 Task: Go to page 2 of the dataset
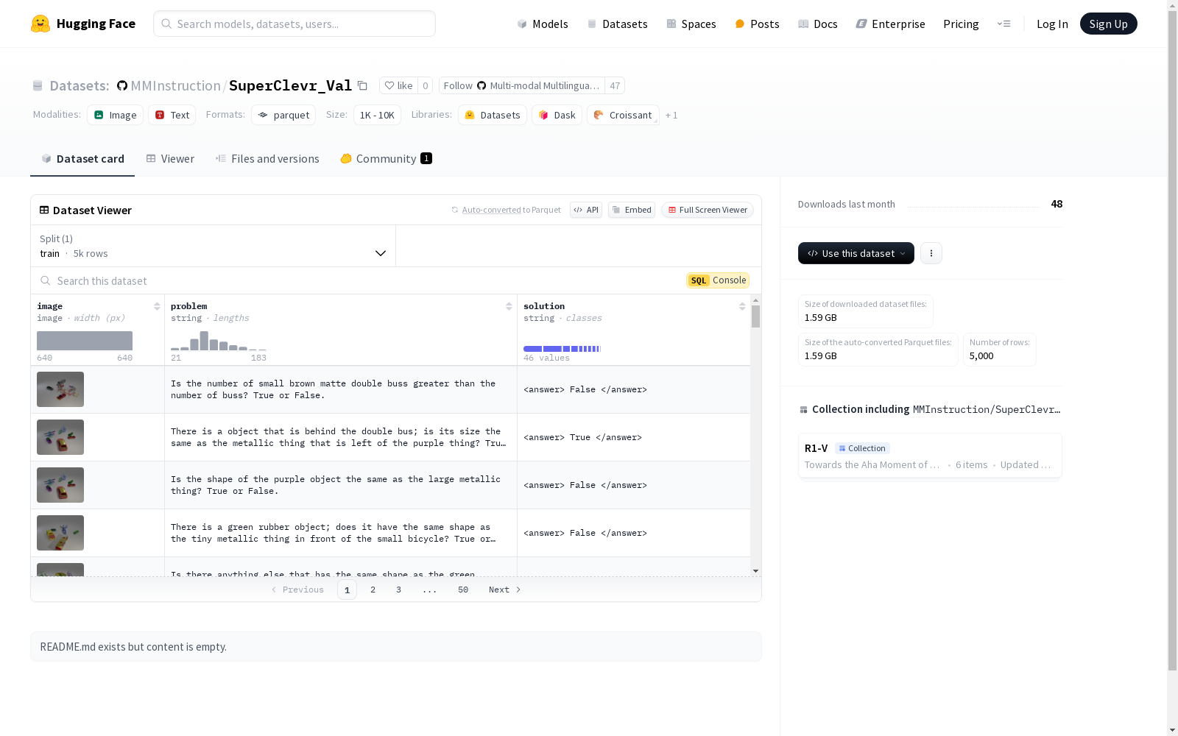(x=373, y=590)
